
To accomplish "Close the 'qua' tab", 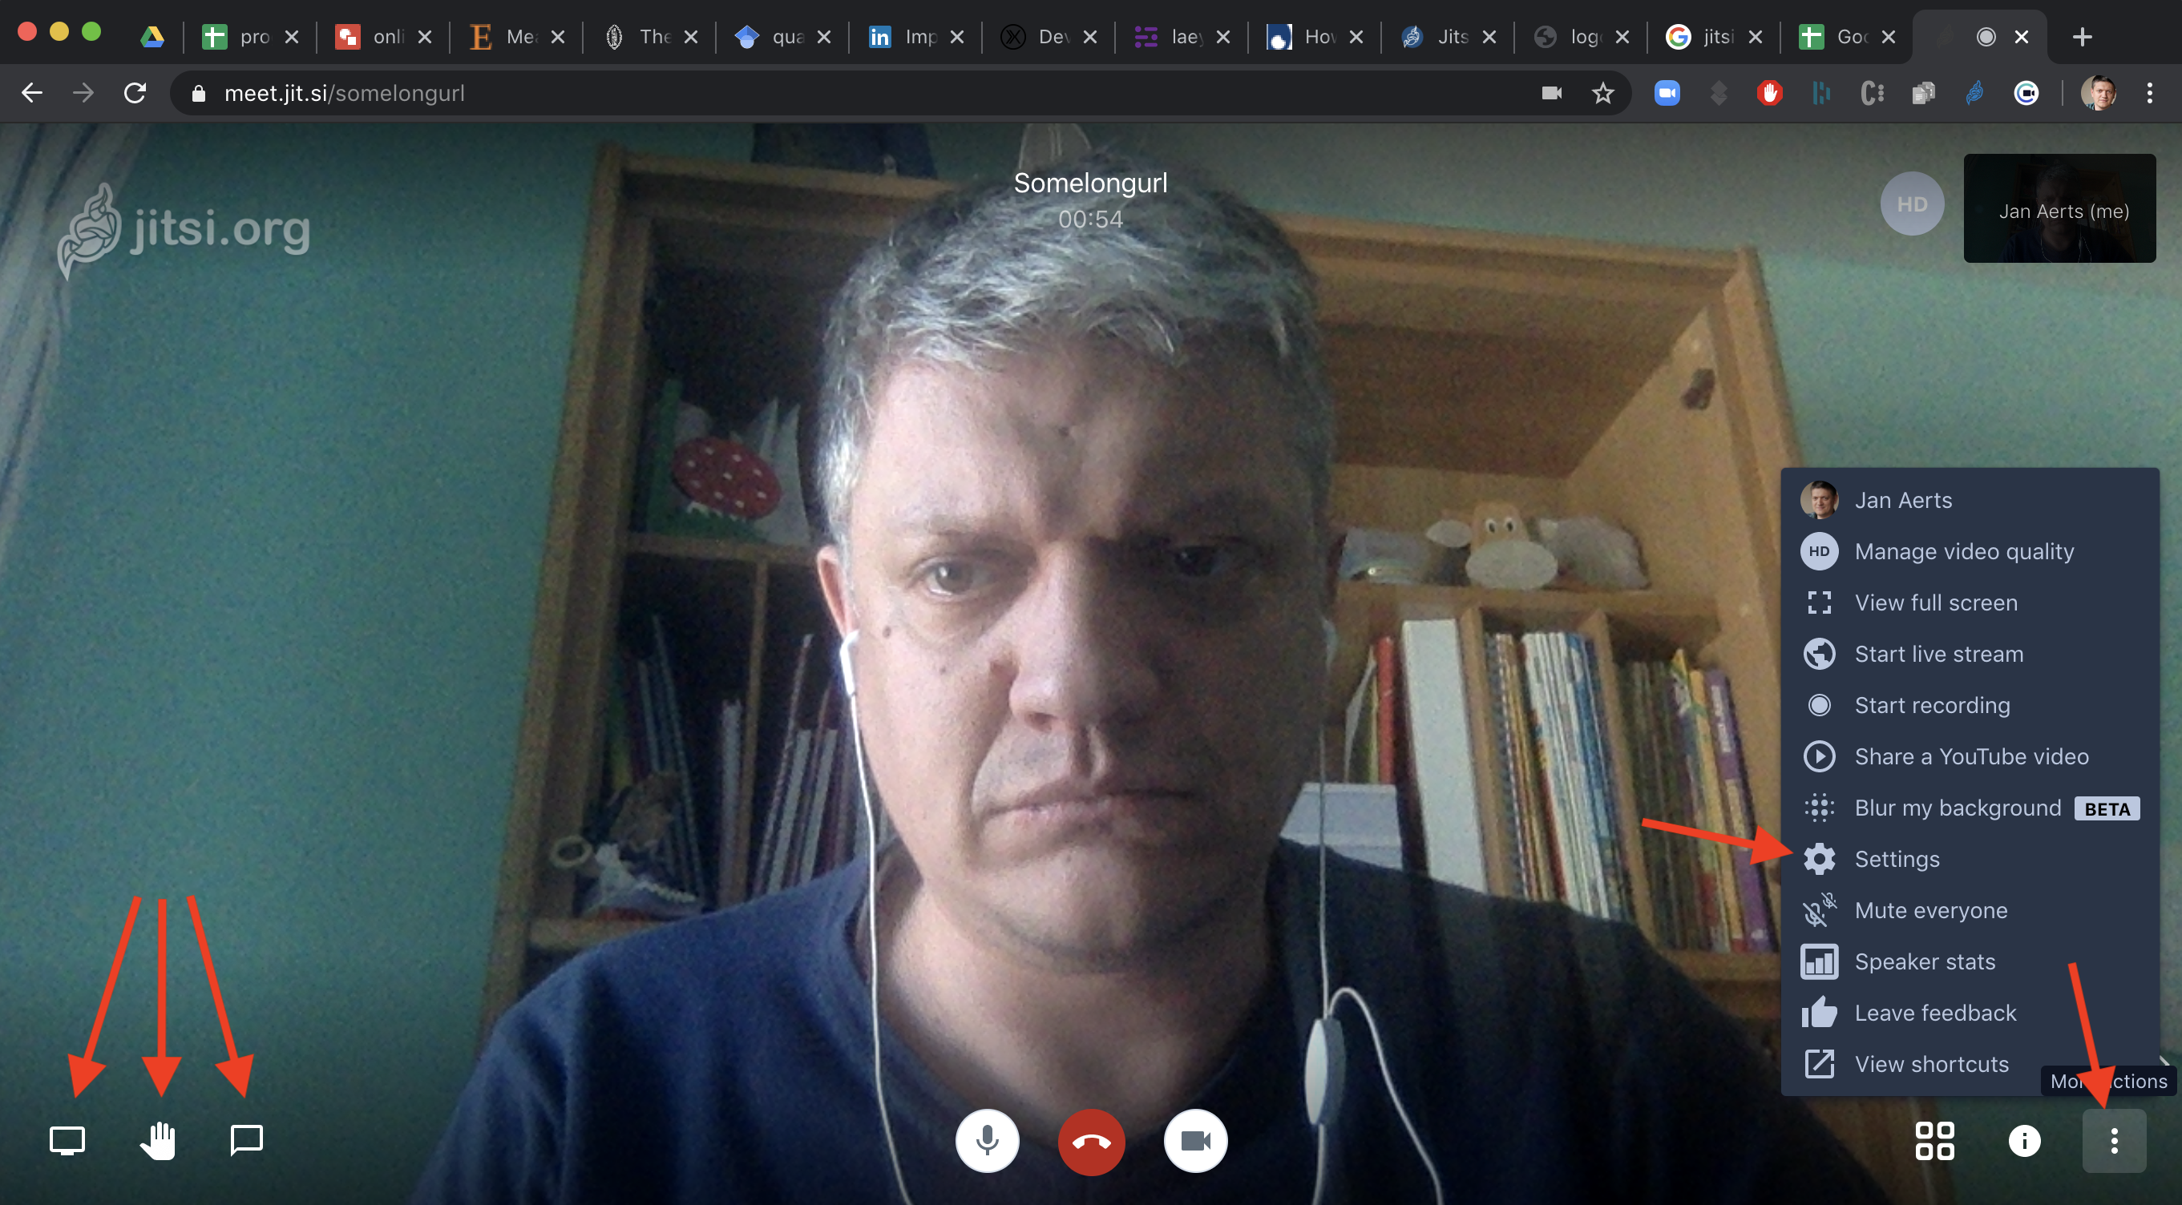I will [824, 36].
